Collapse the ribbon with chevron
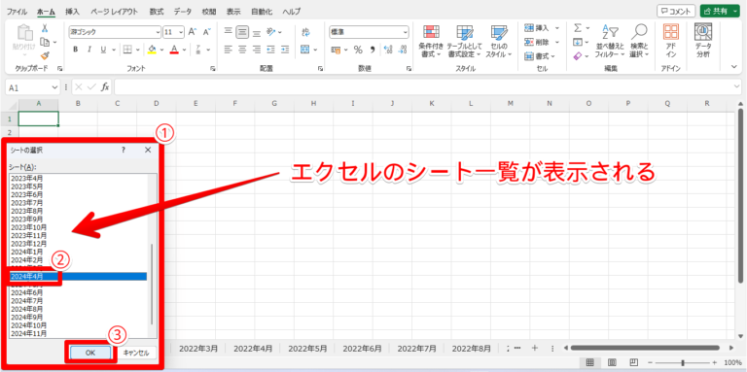This screenshot has height=372, width=747. 734,67
